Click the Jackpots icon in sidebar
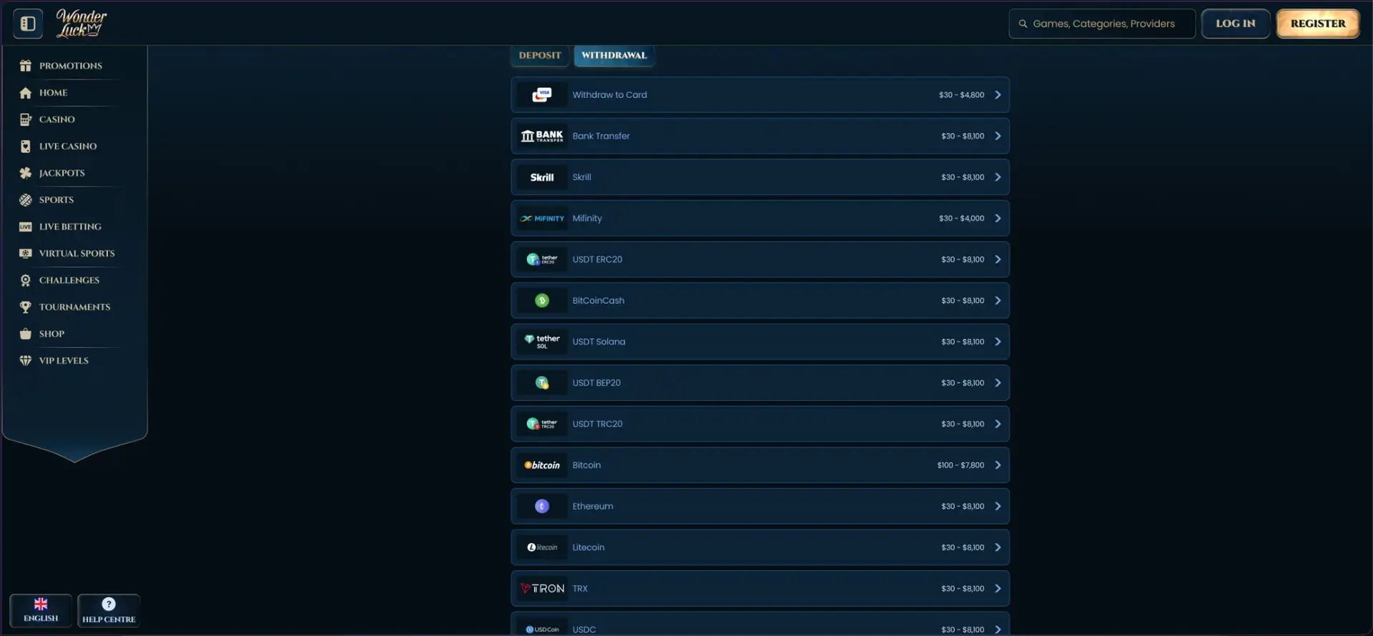 point(26,173)
